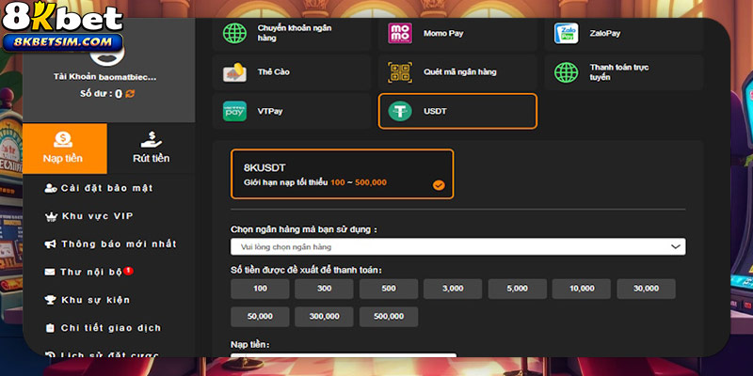753x376 pixels.
Task: Click the ZaloPay logo icon
Action: [x=567, y=33]
